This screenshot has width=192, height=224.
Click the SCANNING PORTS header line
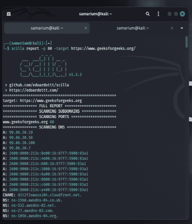pyautogui.click(x=59, y=117)
